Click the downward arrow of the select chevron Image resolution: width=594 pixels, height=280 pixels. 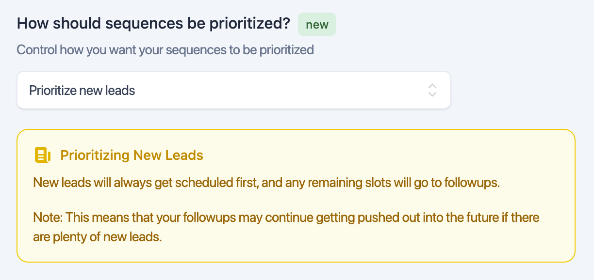point(432,94)
